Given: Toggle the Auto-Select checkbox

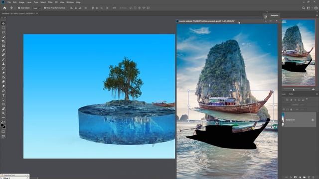Looking at the screenshot, I should (x=19, y=8).
